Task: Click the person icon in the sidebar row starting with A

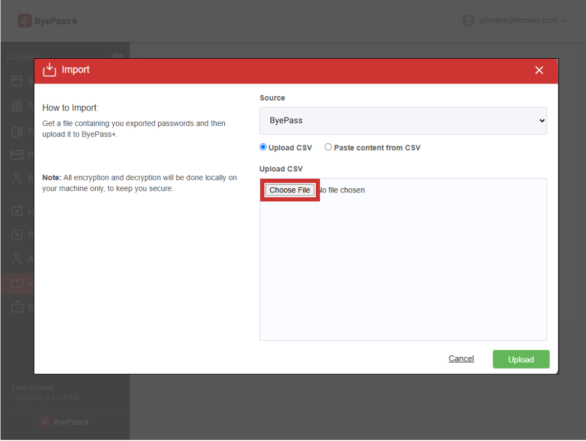Action: click(17, 259)
